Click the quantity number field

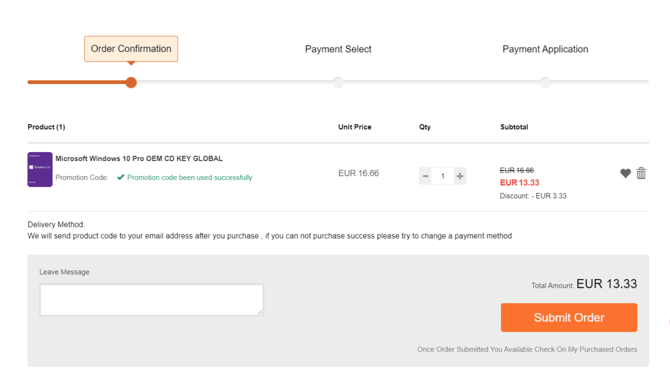click(x=443, y=176)
